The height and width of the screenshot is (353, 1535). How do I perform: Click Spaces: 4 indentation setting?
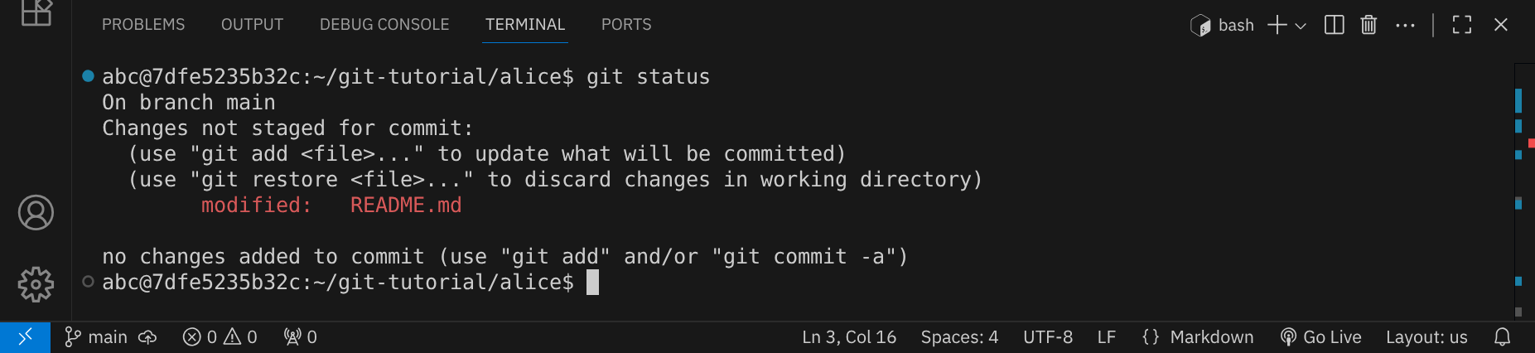(x=959, y=336)
